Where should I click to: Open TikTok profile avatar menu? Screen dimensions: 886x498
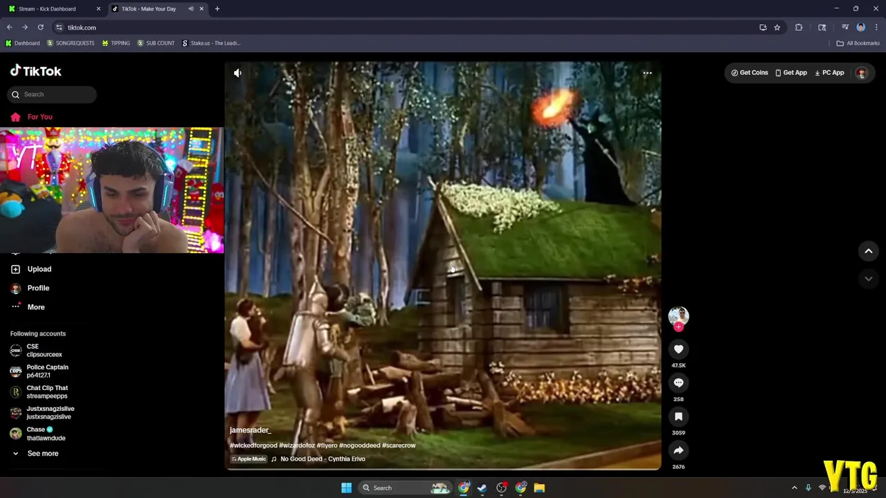tap(861, 73)
